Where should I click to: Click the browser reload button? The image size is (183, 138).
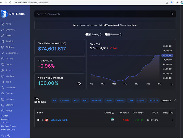click(10, 2)
